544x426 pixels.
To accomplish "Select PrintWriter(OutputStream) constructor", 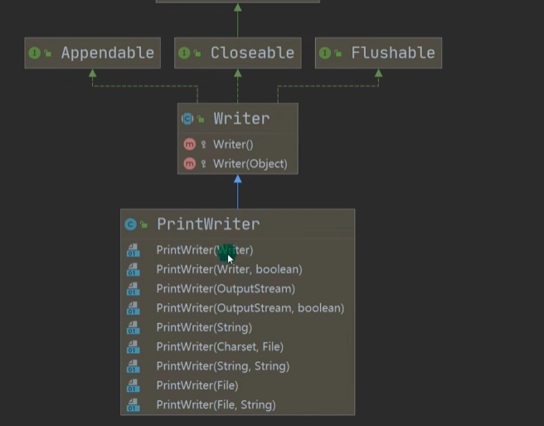I will pos(238,289).
